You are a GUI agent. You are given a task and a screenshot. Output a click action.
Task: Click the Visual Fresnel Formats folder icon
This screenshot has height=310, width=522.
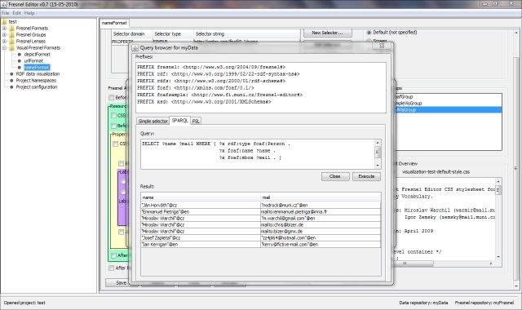[12, 48]
